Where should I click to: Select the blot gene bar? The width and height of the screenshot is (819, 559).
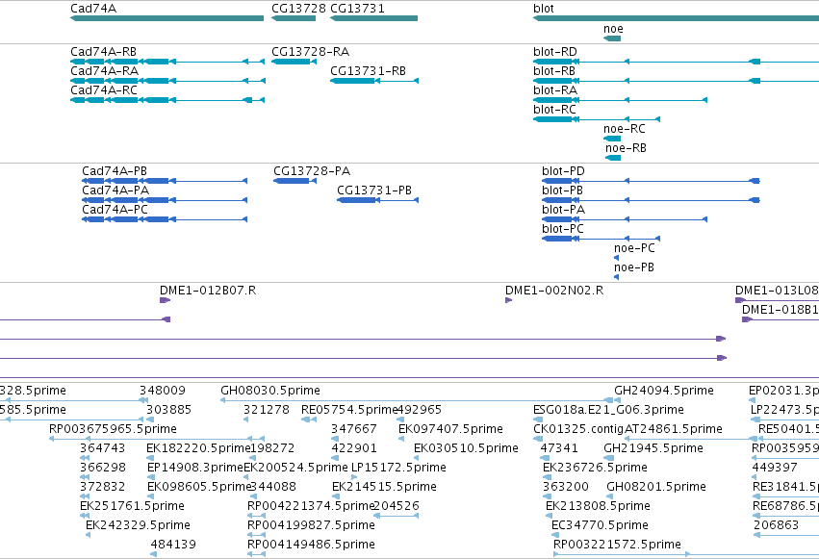(x=676, y=18)
